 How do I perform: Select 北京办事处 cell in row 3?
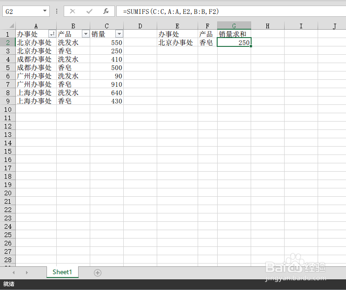point(36,51)
